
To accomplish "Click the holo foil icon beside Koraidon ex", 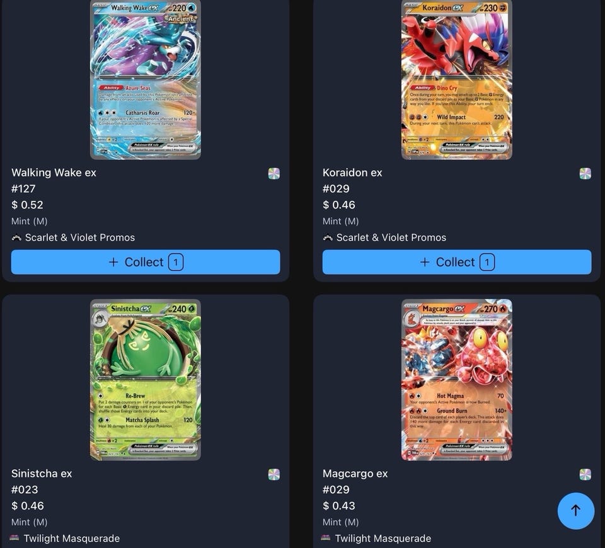I will (585, 174).
